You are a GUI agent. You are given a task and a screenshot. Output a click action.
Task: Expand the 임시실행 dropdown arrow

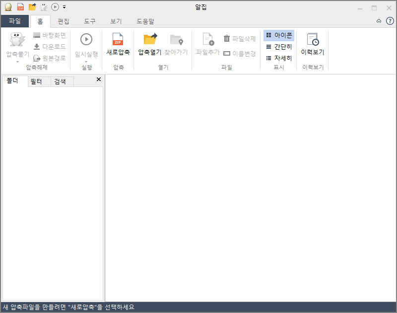86,62
